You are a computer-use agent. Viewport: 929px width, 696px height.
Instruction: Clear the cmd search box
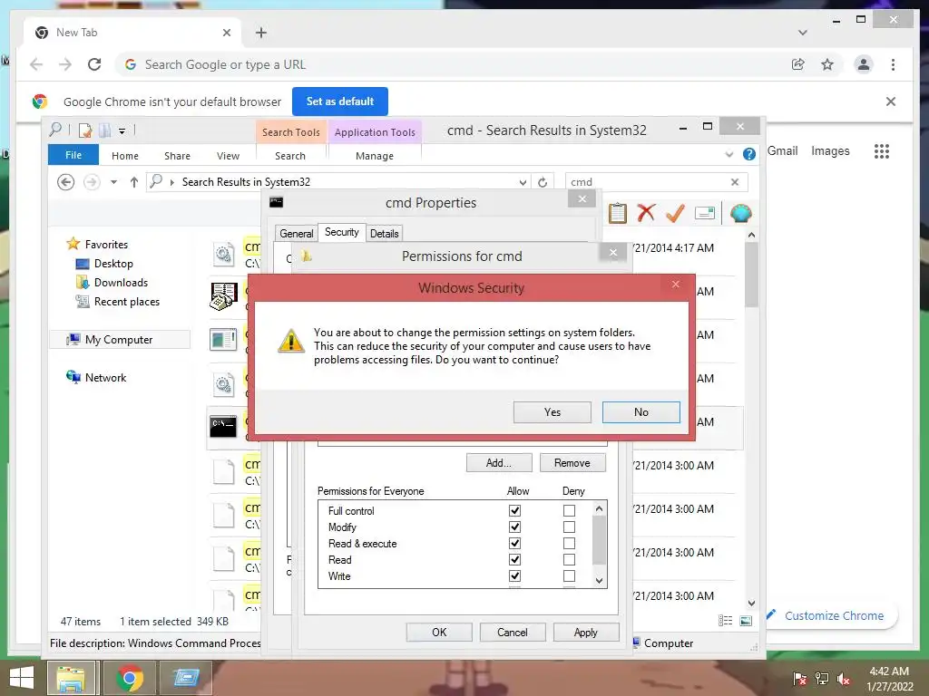pos(735,182)
